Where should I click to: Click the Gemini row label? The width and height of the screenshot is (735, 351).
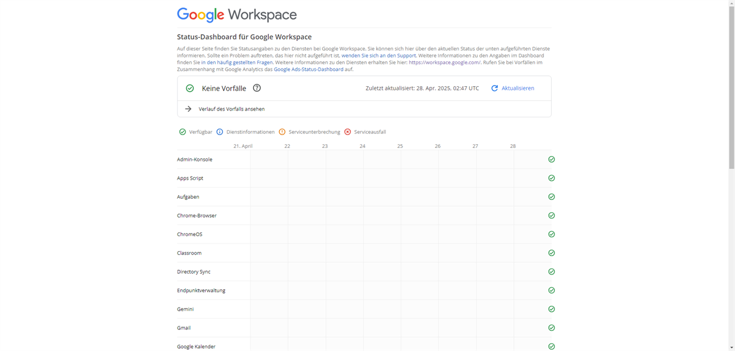pyautogui.click(x=186, y=309)
